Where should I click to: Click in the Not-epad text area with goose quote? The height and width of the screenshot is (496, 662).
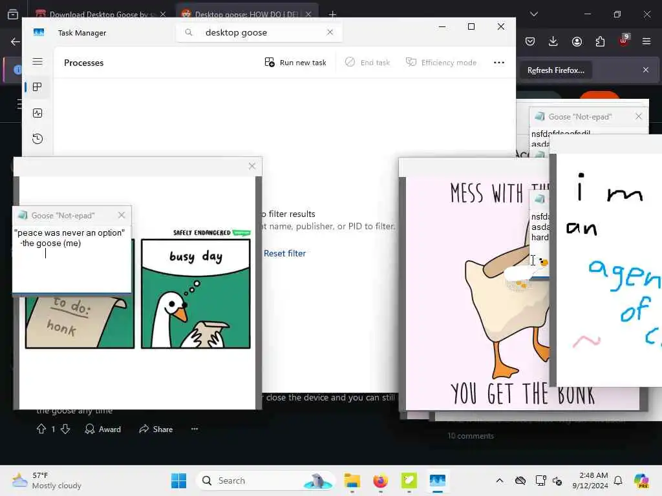(71, 259)
